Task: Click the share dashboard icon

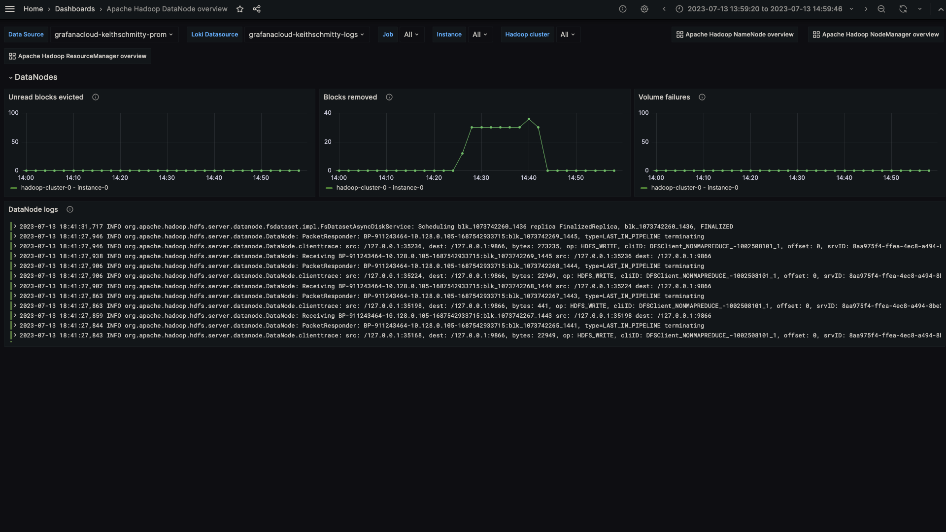Action: click(257, 9)
